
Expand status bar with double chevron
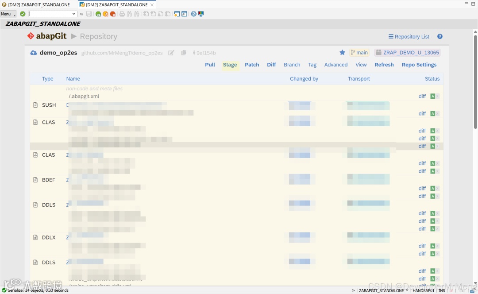tap(353, 290)
